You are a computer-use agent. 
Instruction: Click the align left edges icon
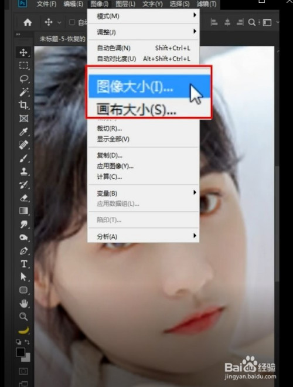(214, 22)
